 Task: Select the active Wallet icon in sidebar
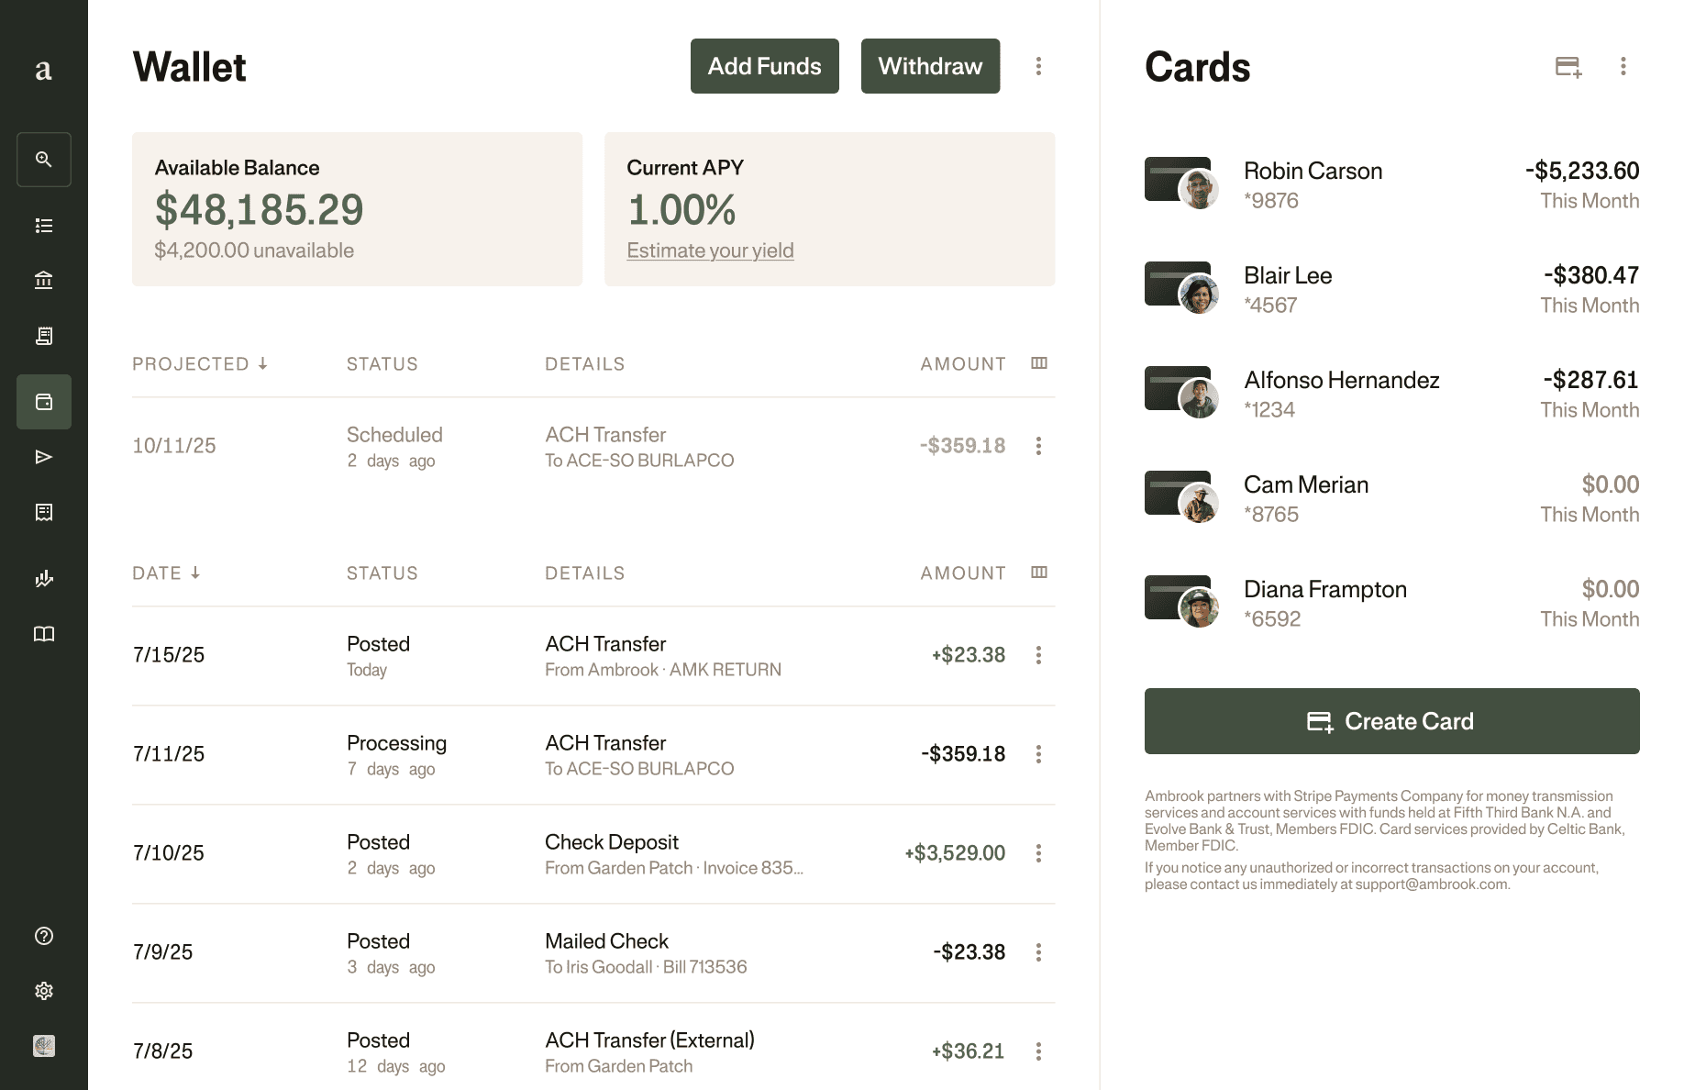pyautogui.click(x=43, y=401)
